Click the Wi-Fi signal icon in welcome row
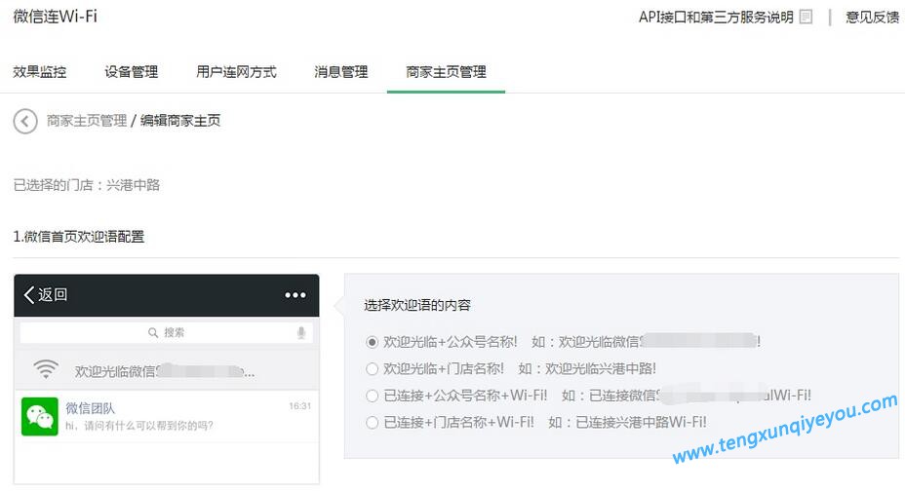This screenshot has height=492, width=905. click(x=46, y=368)
